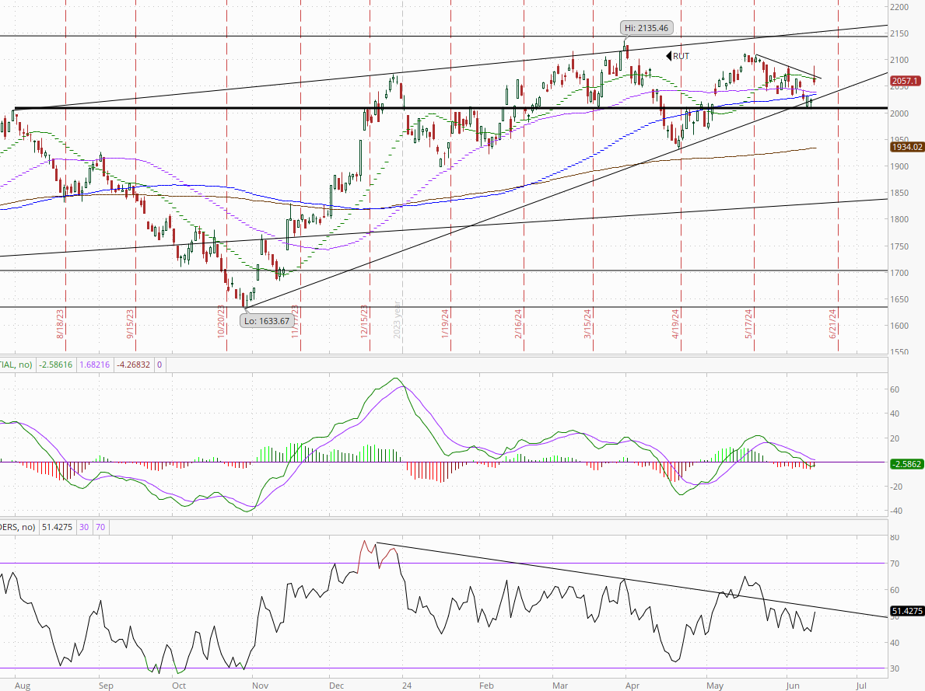
Task: Select the 30 oversold value in RSI header
Action: pyautogui.click(x=84, y=527)
